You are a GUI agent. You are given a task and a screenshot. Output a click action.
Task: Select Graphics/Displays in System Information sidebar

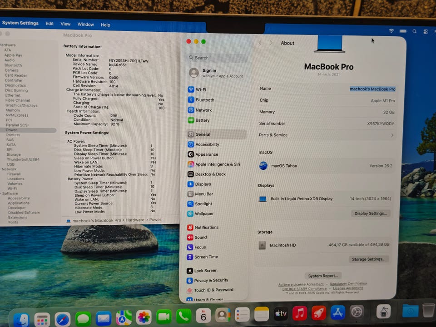pos(21,105)
